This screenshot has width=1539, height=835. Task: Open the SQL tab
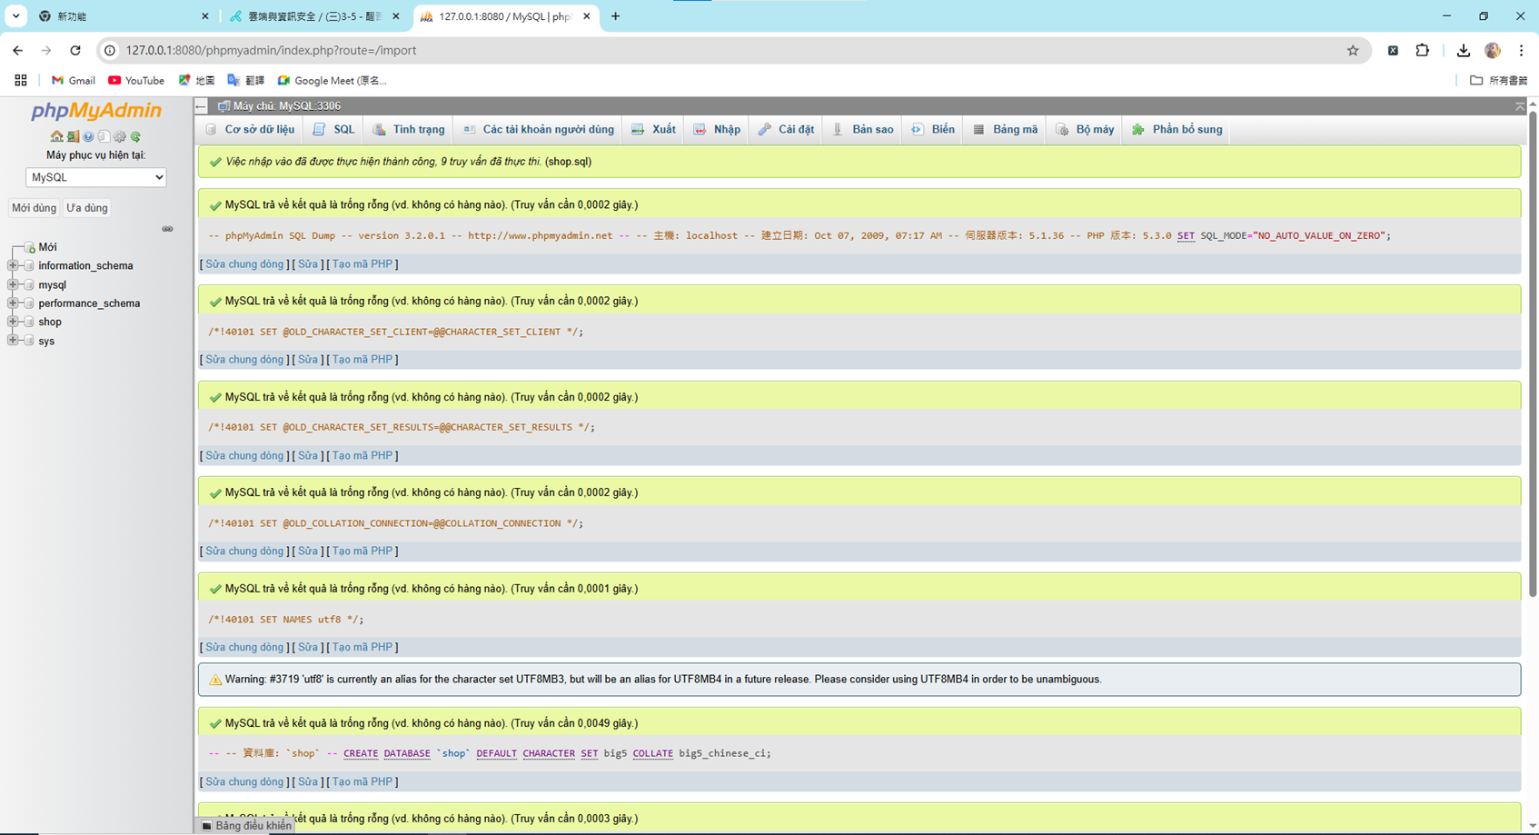(334, 130)
